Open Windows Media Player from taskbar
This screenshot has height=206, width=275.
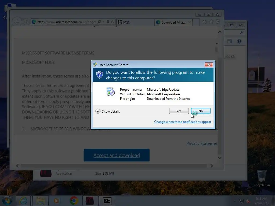[56, 201]
